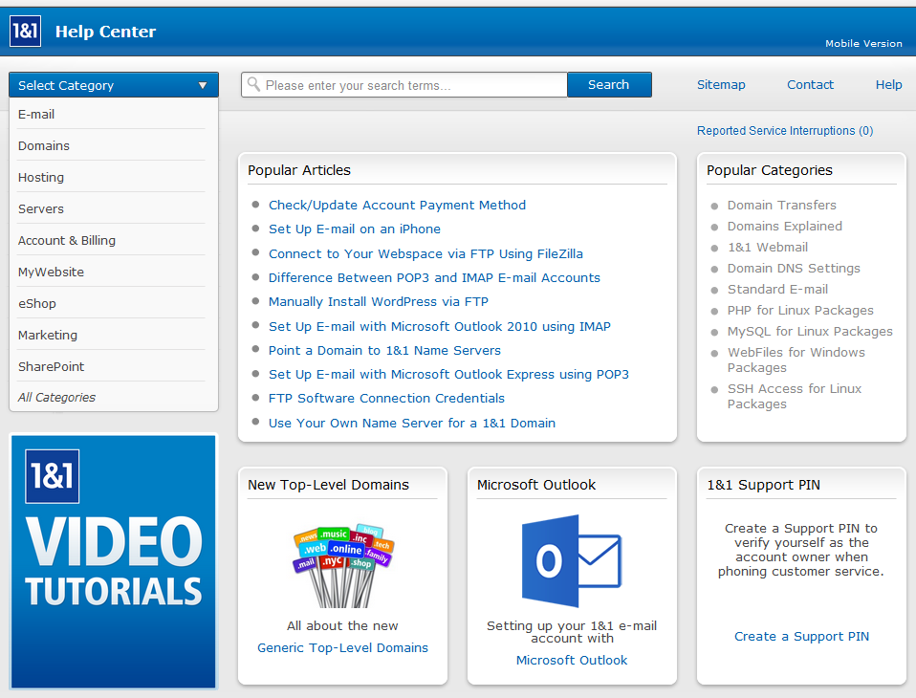Image resolution: width=916 pixels, height=698 pixels.
Task: Open WebFiles for Windows Packages category
Action: [796, 360]
